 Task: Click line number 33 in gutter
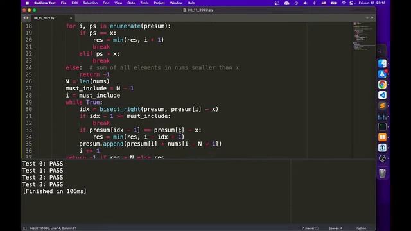pyautogui.click(x=28, y=130)
